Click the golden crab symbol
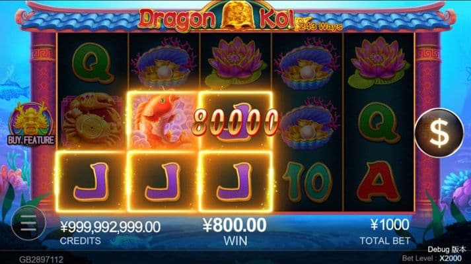This screenshot has width=471, height=264. (x=92, y=120)
